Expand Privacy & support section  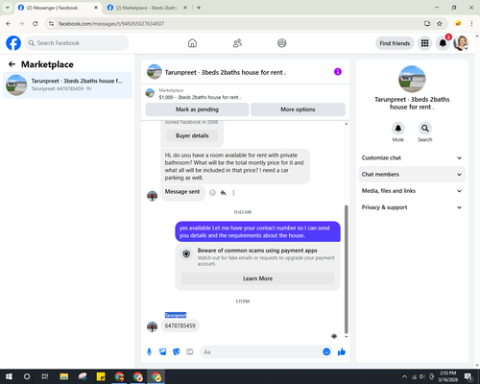pos(412,207)
